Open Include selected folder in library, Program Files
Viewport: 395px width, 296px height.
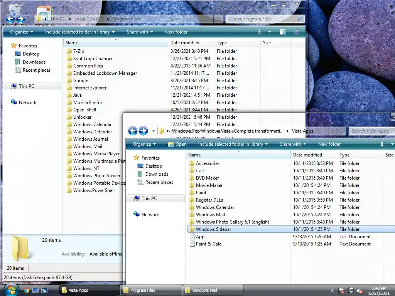point(80,32)
